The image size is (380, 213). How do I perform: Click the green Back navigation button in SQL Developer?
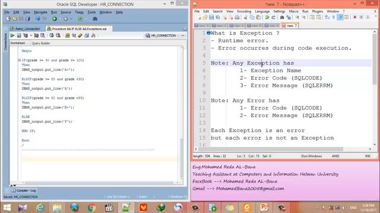tap(55, 18)
